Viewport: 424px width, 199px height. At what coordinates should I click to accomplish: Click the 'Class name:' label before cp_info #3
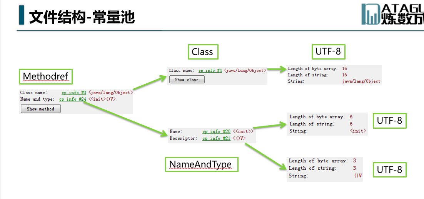coord(34,93)
